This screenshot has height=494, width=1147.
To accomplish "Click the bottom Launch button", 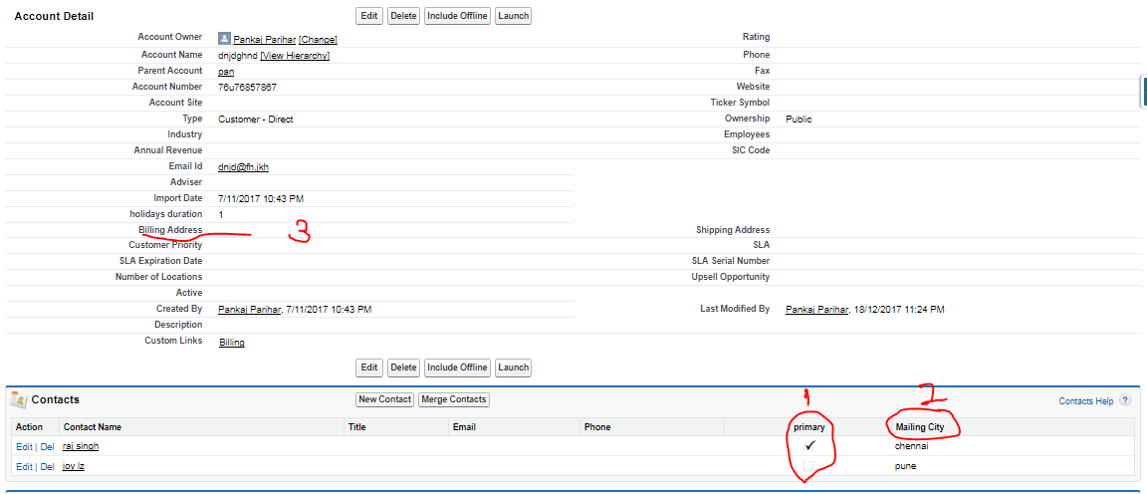I will click(x=513, y=368).
